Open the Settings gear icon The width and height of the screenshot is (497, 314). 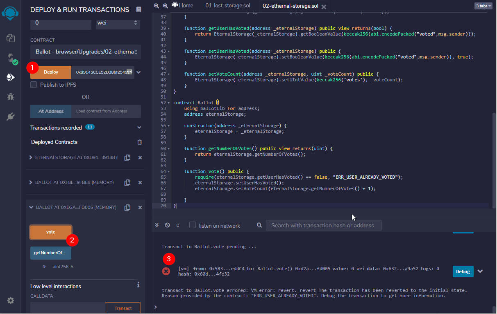point(11,301)
